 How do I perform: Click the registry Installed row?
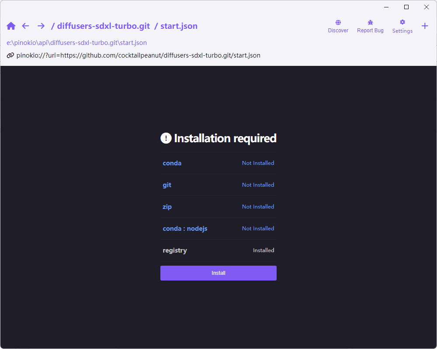[218, 250]
